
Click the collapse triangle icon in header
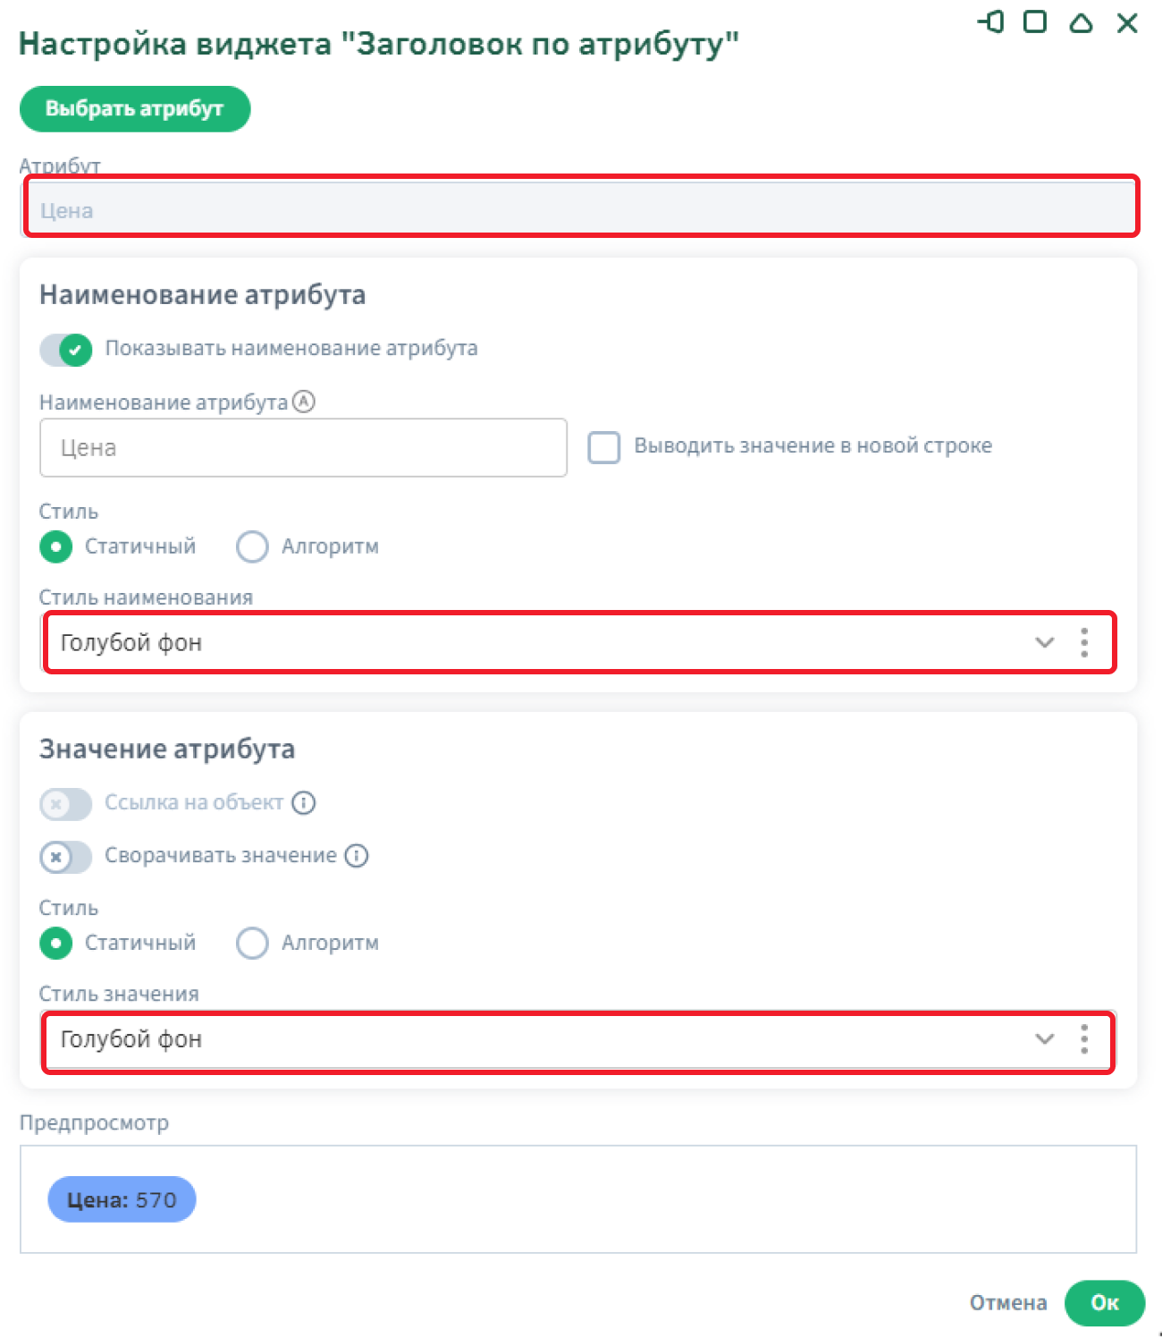pyautogui.click(x=1082, y=22)
